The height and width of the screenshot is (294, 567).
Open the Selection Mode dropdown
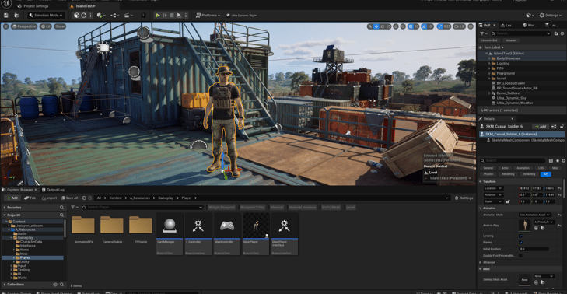click(x=47, y=16)
